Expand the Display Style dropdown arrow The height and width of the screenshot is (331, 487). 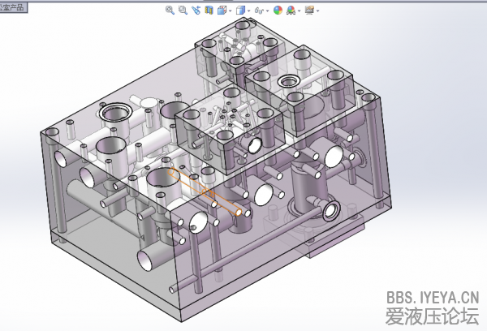tap(248, 11)
